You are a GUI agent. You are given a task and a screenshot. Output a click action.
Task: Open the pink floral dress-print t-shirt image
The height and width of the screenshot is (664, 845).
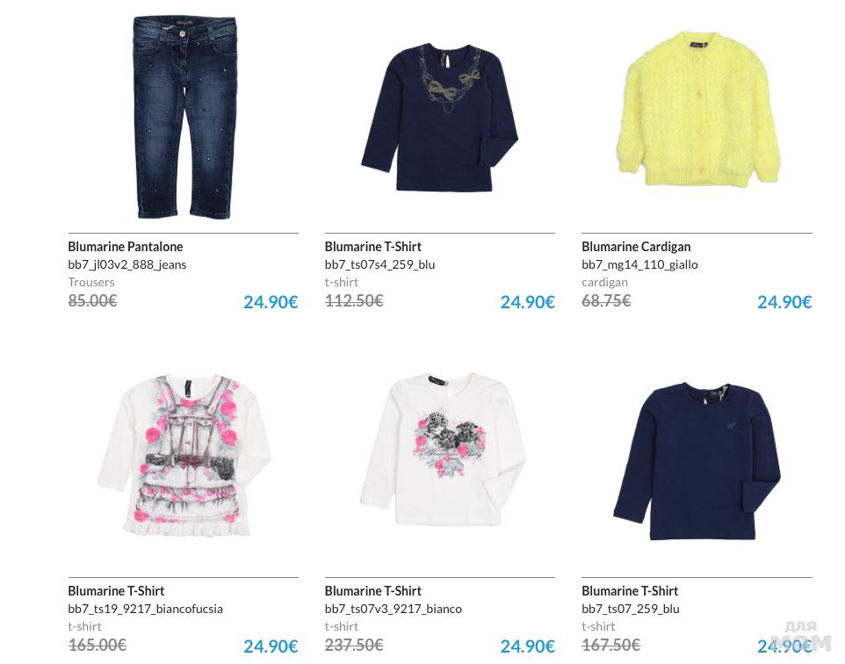click(184, 456)
